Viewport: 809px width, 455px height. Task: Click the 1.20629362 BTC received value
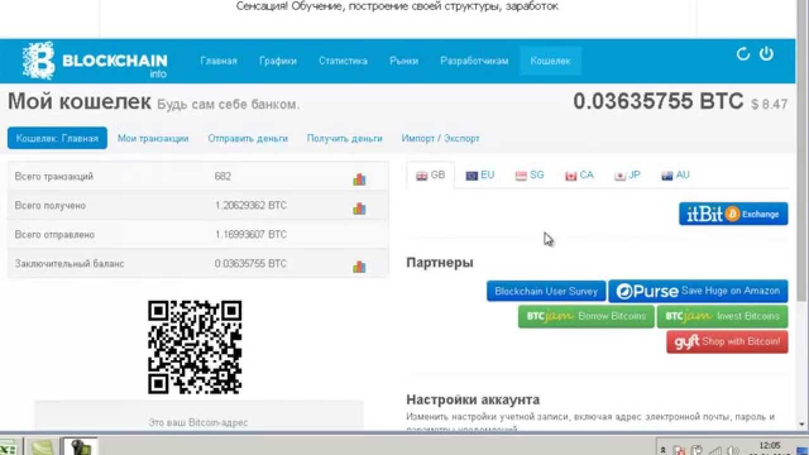[250, 205]
